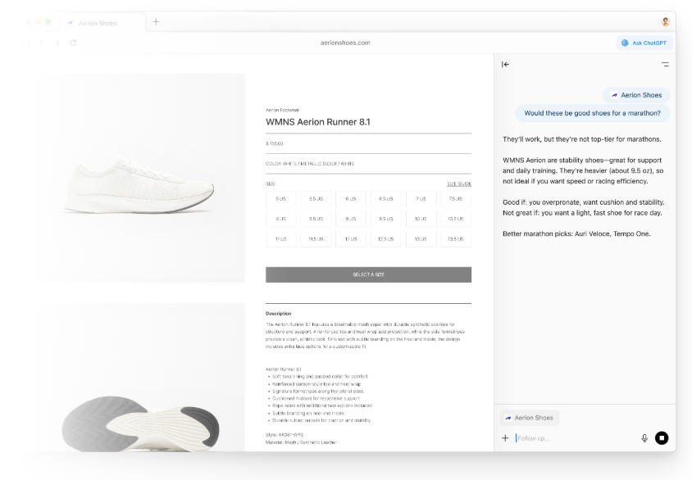Click the user message about marathon shoes

592,113
